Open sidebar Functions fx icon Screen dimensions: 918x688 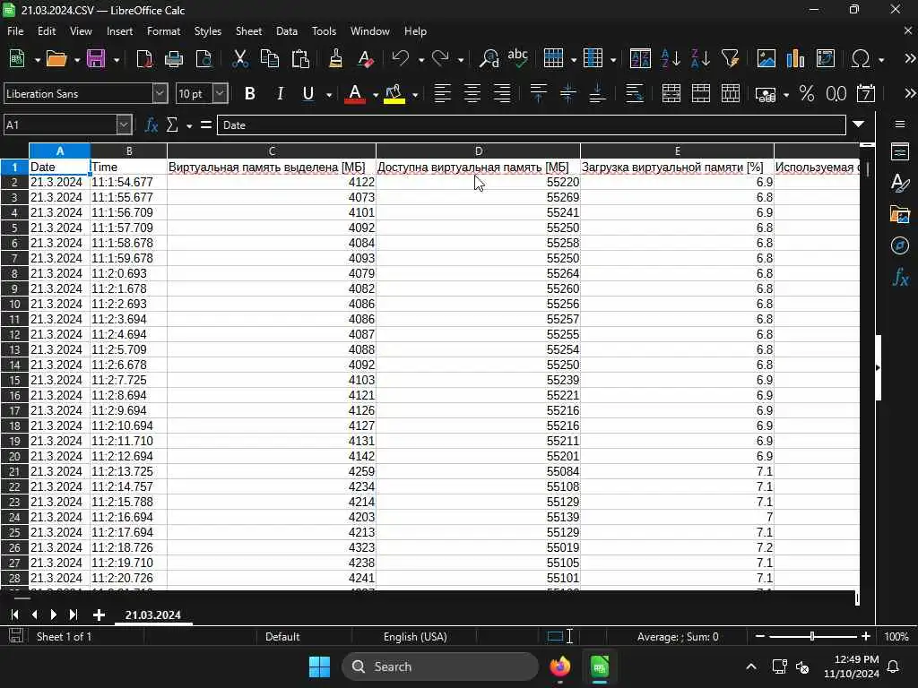(x=900, y=277)
